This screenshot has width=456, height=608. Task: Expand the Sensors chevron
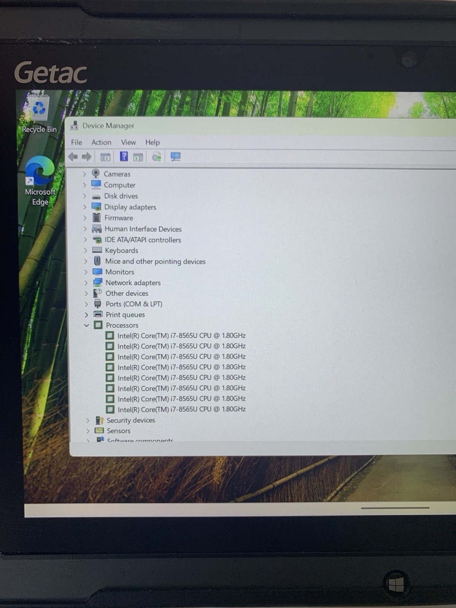[88, 431]
